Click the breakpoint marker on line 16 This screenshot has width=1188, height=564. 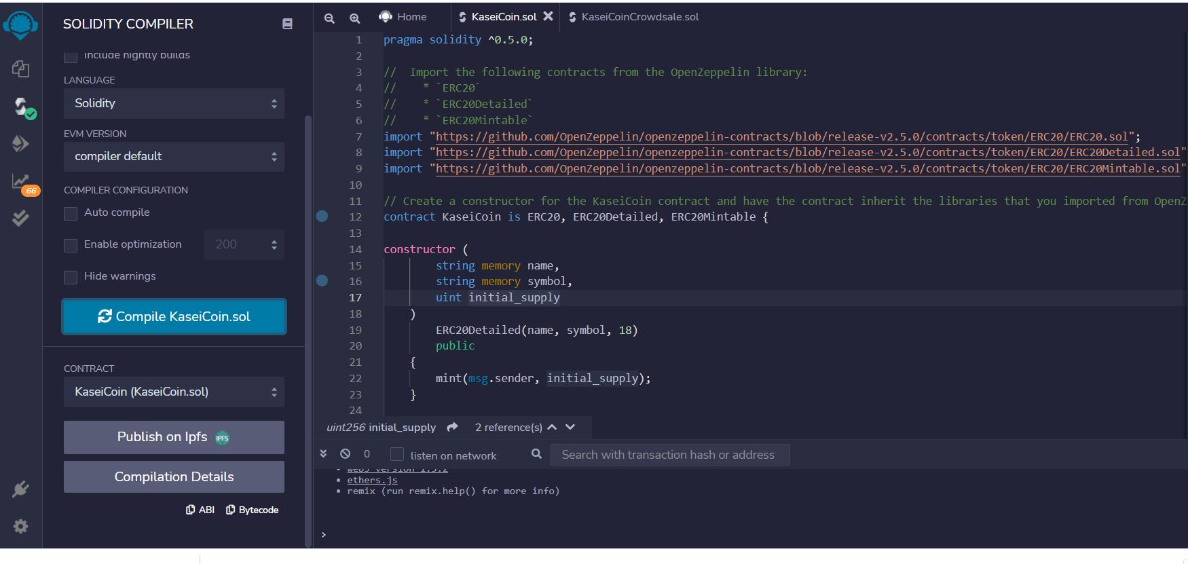click(322, 280)
